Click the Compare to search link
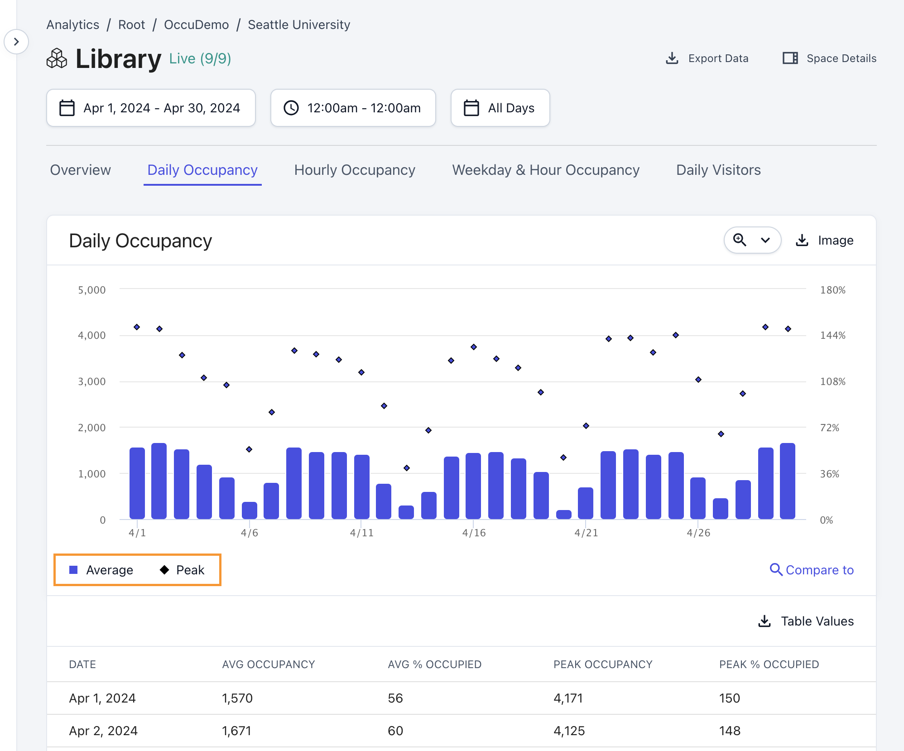The width and height of the screenshot is (904, 751). (x=812, y=570)
